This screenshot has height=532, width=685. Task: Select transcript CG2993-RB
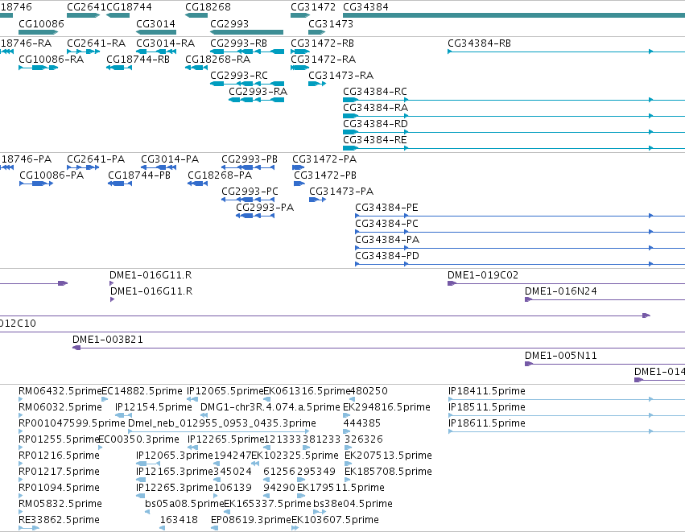point(247,52)
